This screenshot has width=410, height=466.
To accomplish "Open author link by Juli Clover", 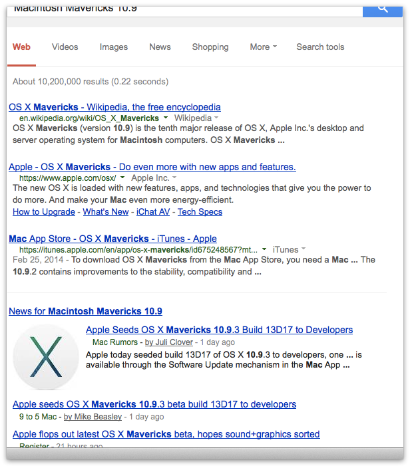I will click(168, 342).
